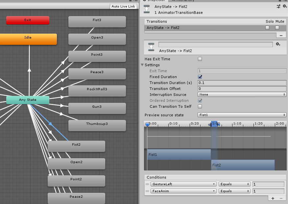
Task: Add a new condition with plus button
Action: [273, 198]
